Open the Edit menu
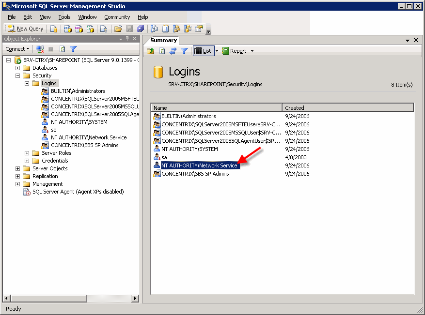The height and width of the screenshot is (315, 425). tap(28, 17)
